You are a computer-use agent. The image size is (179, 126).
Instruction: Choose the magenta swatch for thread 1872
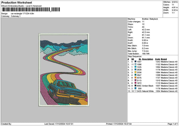coord(136,83)
